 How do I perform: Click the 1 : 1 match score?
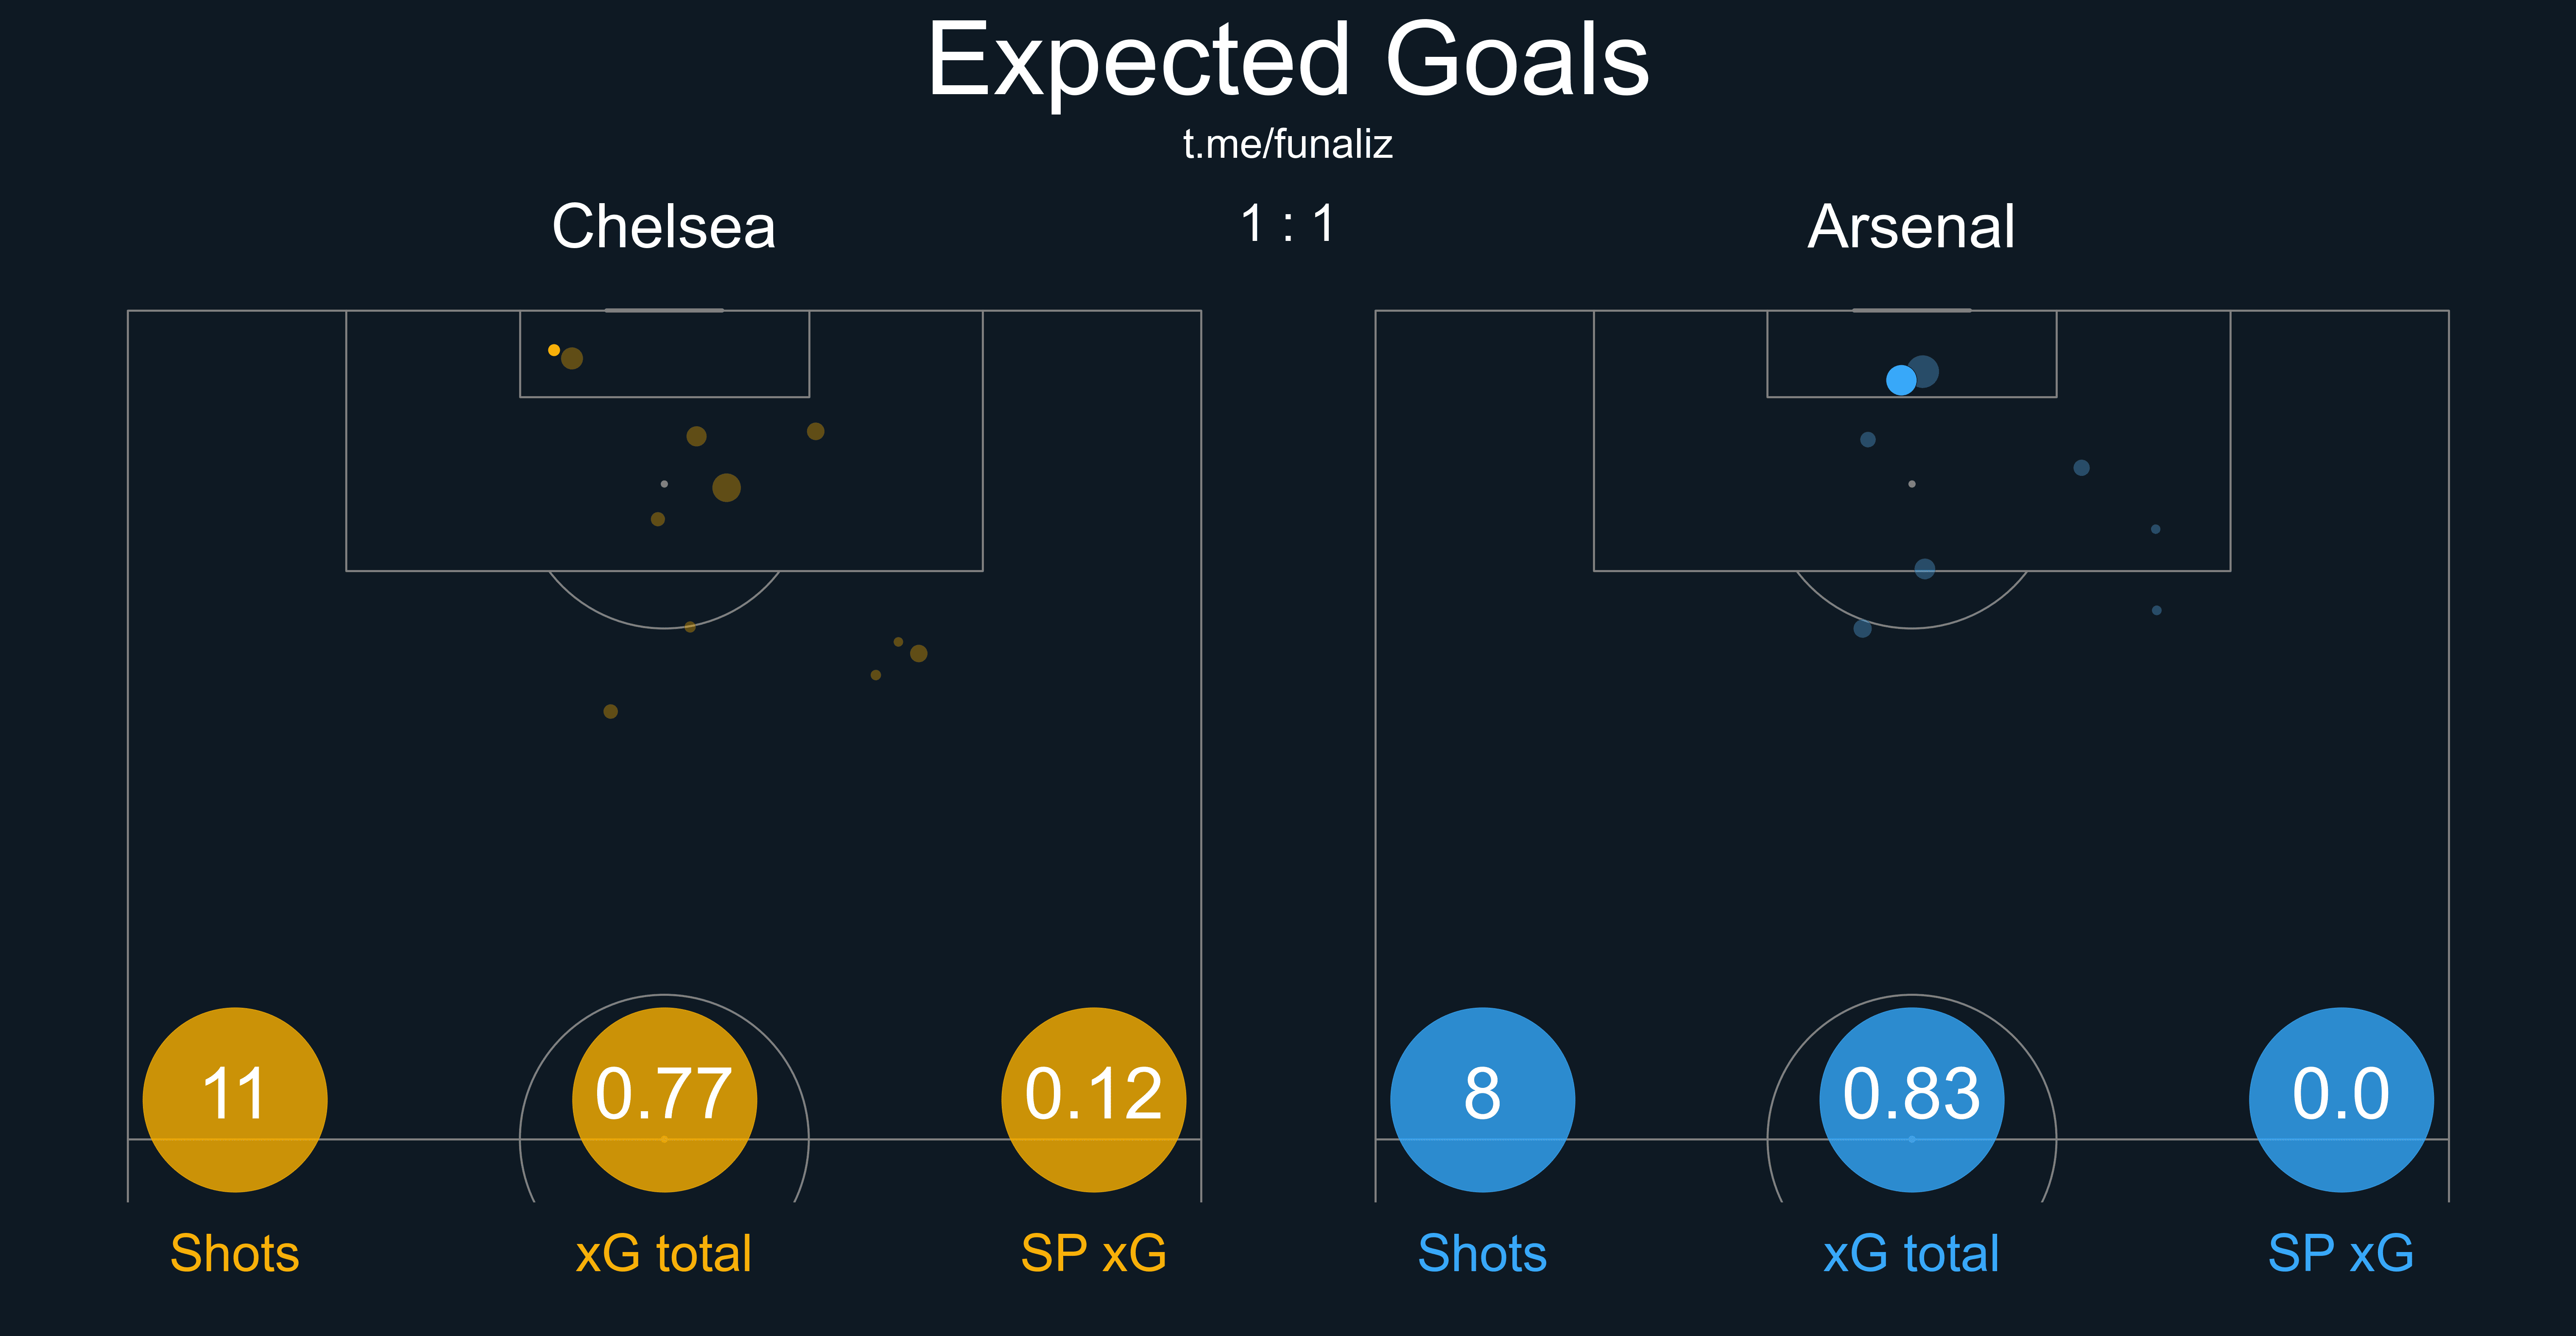point(1287,224)
